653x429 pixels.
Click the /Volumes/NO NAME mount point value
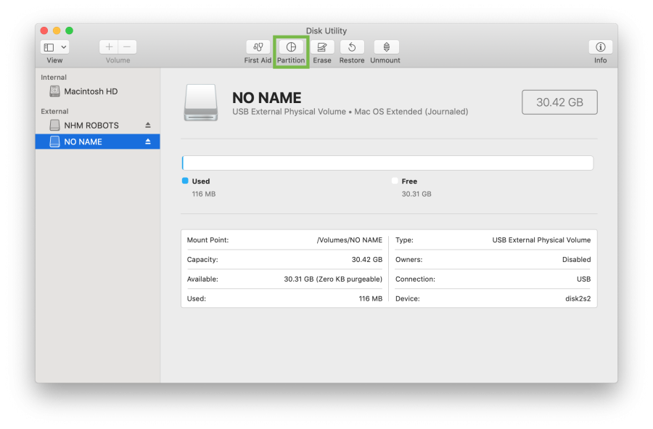(350, 240)
